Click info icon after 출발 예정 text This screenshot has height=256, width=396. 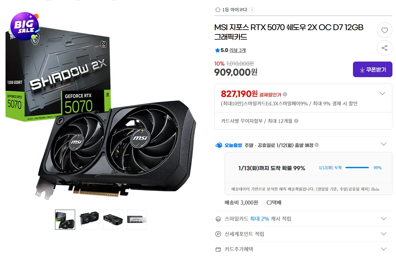pyautogui.click(x=317, y=145)
